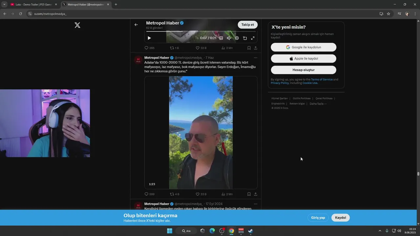Open the Windows Start menu
Image resolution: width=420 pixels, height=236 pixels.
(170, 231)
